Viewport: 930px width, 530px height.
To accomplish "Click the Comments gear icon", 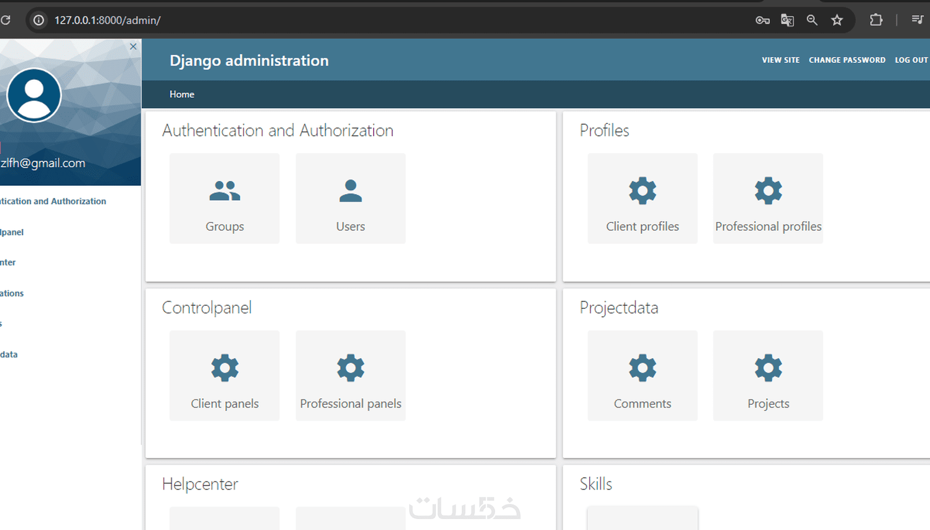I will [x=642, y=368].
